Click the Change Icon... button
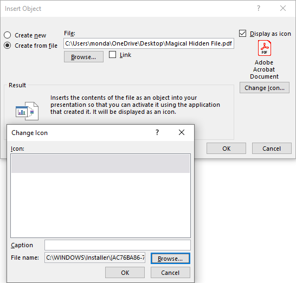The width and height of the screenshot is (296, 283). click(x=265, y=88)
